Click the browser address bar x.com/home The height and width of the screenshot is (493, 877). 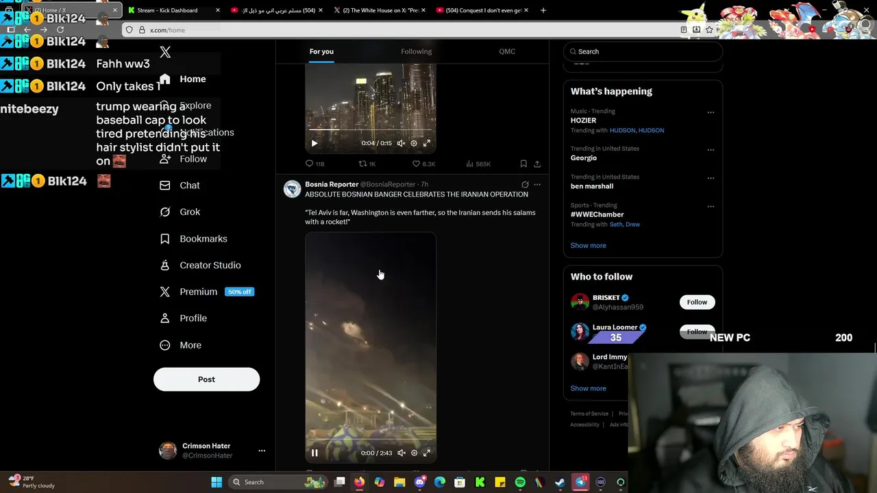401,30
